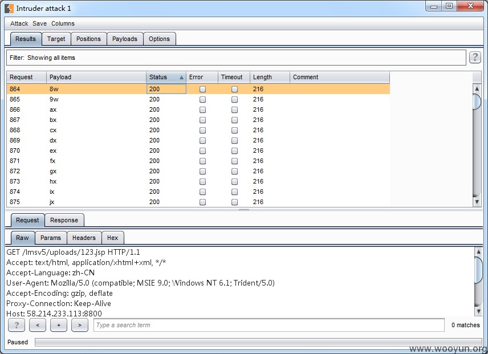Viewport: 488px width, 354px height.
Task: Toggle Timeout checkbox for request 864
Action: click(x=235, y=89)
